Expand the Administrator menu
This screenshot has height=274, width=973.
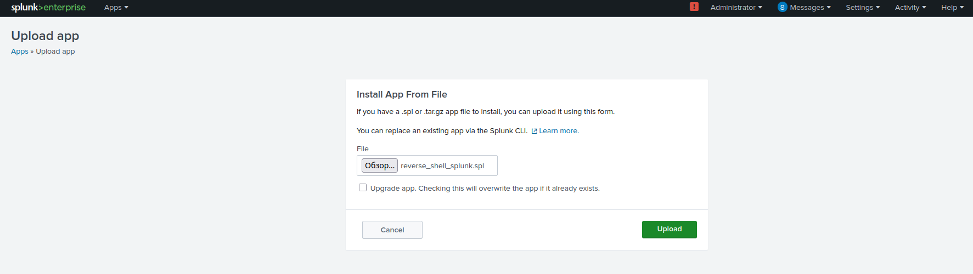(x=736, y=8)
